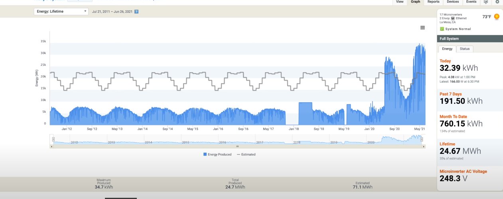Click the settings gear icon
Viewport: 503px width, 199px height.
[x=497, y=2]
